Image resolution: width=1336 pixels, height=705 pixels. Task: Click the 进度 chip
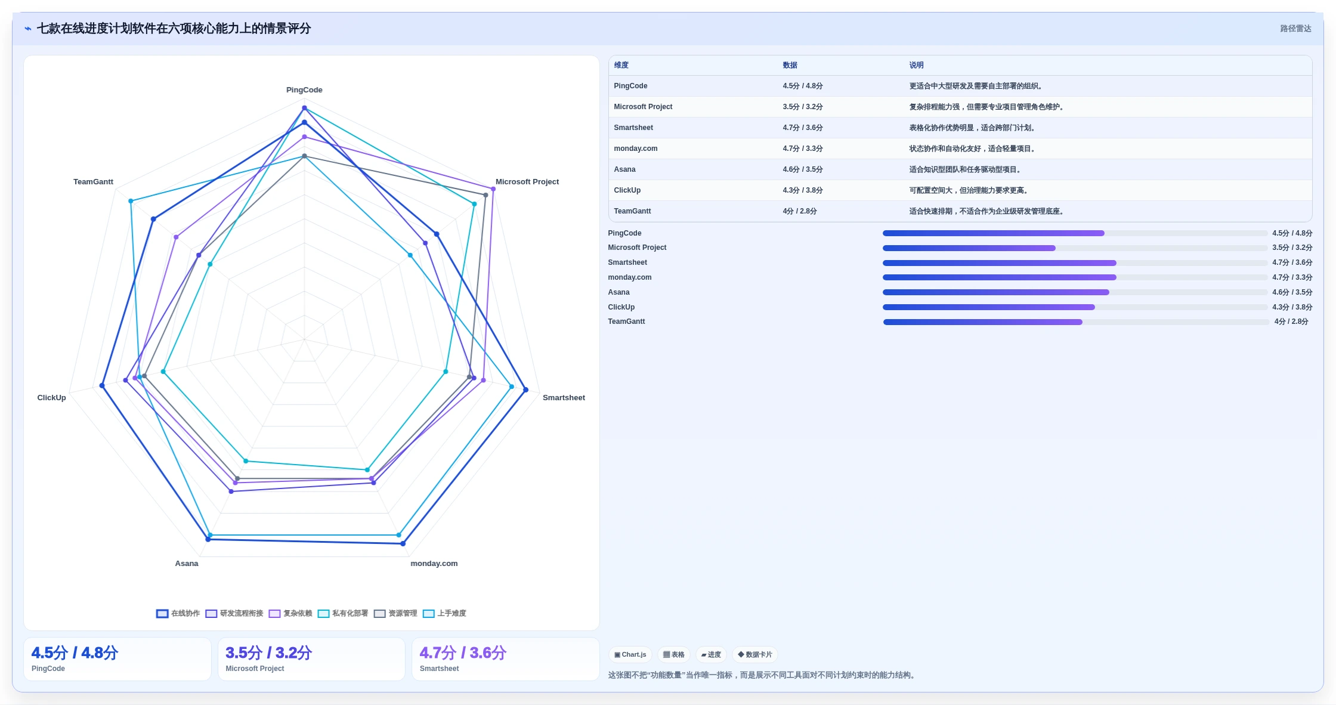(710, 654)
